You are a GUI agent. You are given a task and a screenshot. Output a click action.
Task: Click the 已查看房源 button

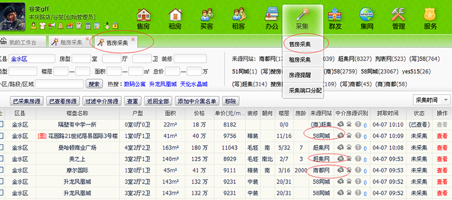(x=63, y=101)
